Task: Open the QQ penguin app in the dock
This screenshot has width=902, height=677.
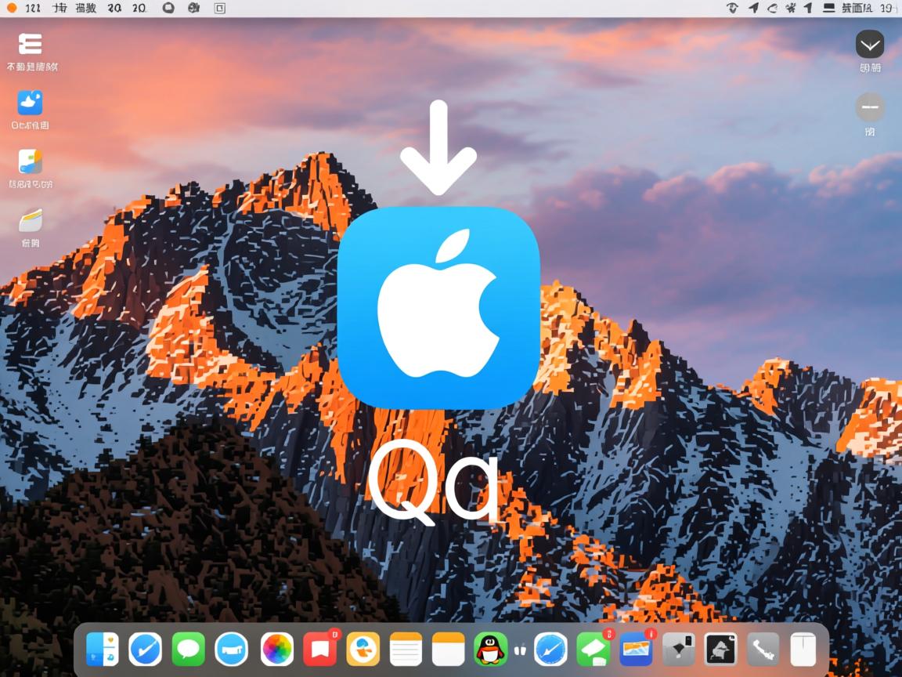Action: pos(491,650)
